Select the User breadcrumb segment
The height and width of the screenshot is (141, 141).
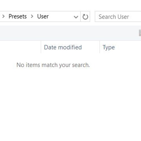click(43, 16)
